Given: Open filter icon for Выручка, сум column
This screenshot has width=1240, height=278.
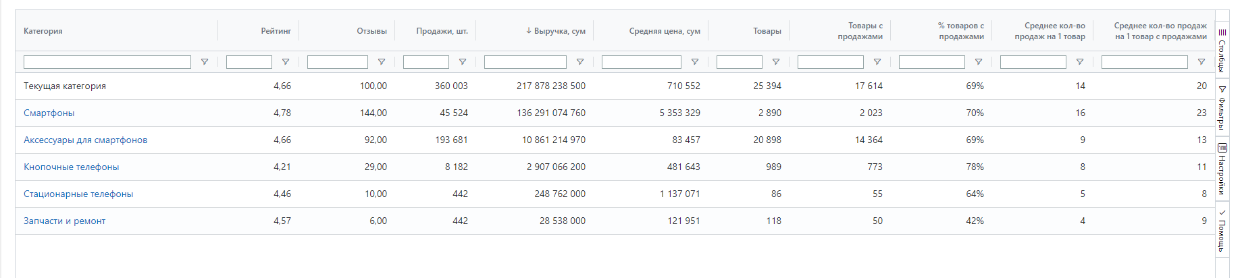Looking at the screenshot, I should coord(580,62).
